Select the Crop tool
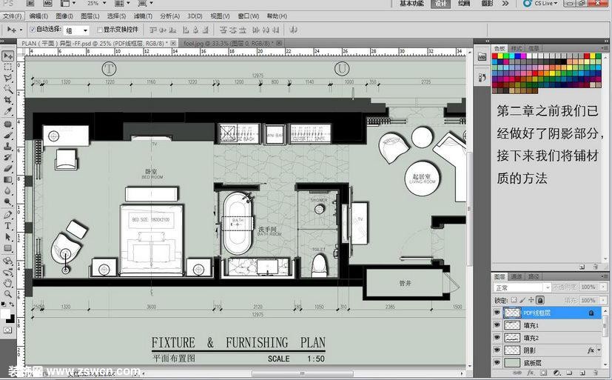 click(8, 100)
